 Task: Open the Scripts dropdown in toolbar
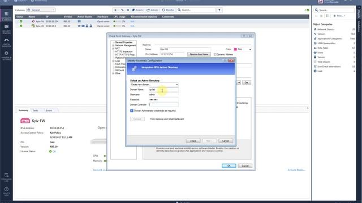pyautogui.click(x=138, y=10)
